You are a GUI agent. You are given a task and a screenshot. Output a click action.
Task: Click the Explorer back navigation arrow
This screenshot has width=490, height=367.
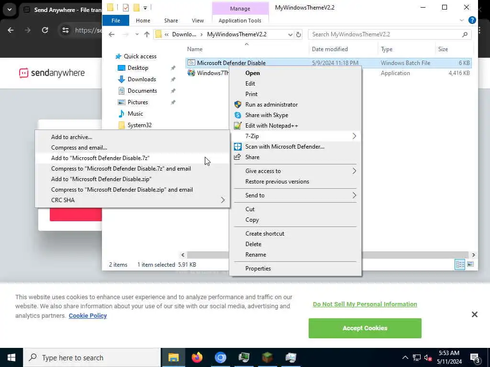point(111,34)
